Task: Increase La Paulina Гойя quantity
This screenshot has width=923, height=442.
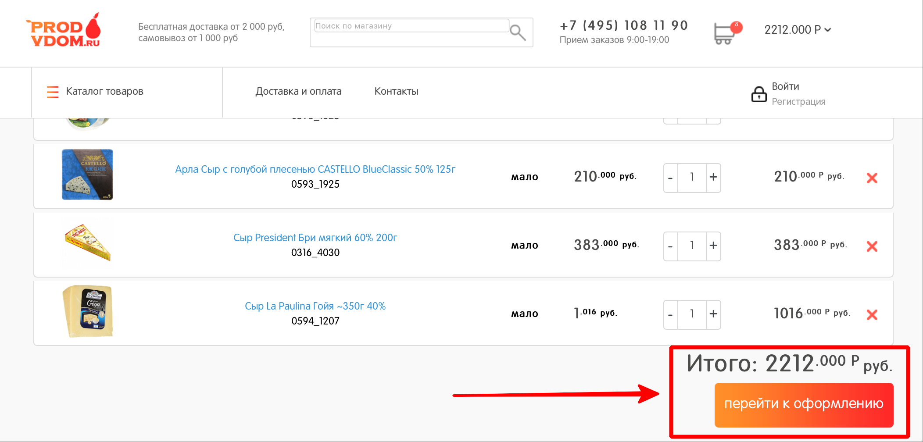Action: coord(713,314)
